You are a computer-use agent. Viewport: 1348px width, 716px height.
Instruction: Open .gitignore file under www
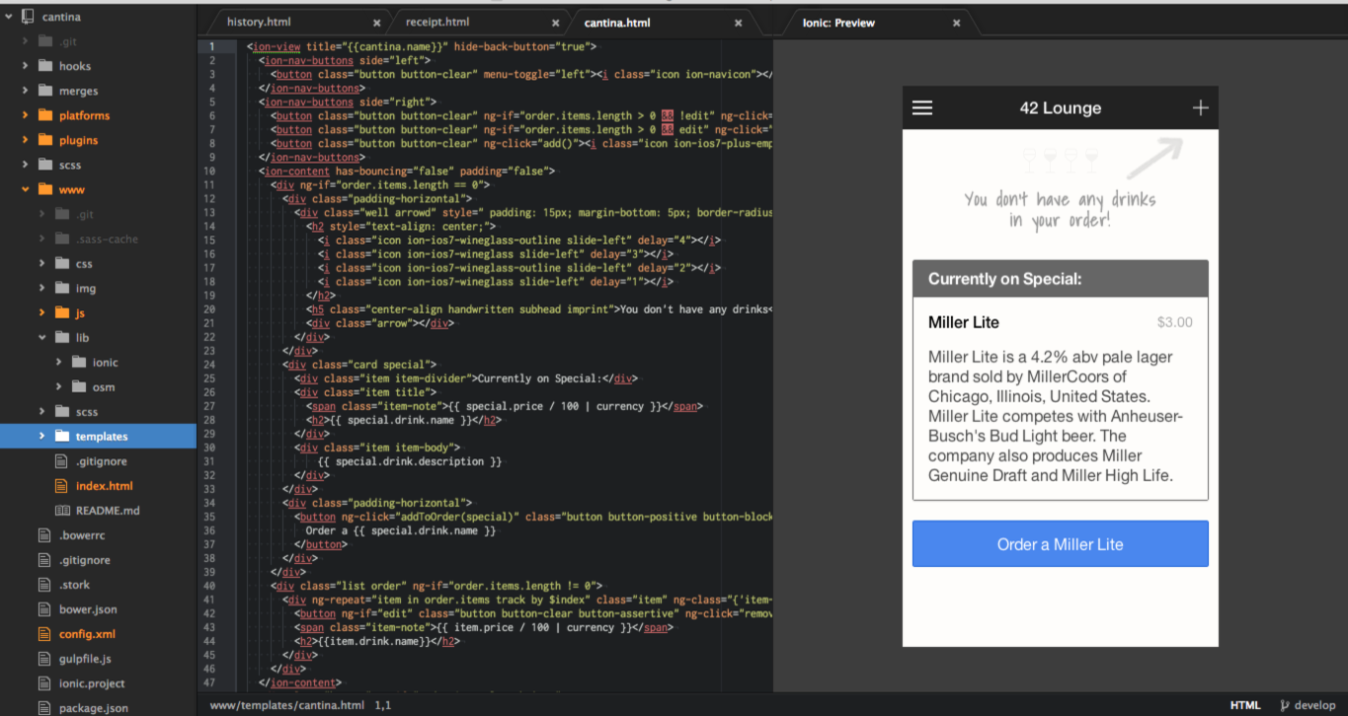point(102,461)
